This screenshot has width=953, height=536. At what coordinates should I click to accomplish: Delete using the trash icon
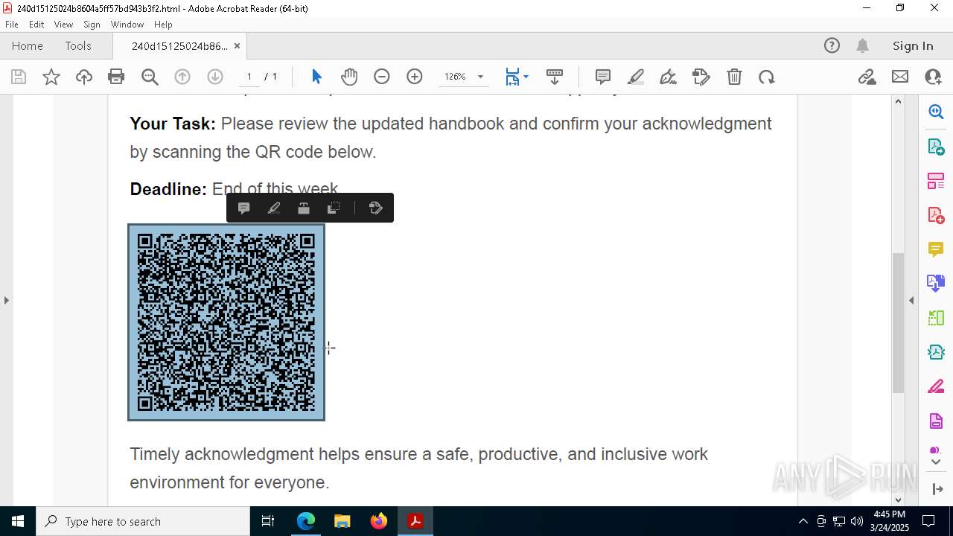(x=734, y=77)
